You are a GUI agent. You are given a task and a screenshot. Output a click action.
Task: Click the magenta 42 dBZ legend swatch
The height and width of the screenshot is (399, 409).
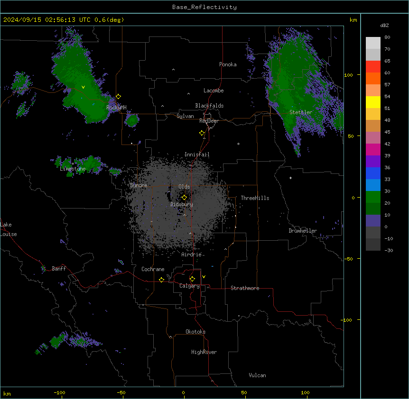[x=373, y=149]
